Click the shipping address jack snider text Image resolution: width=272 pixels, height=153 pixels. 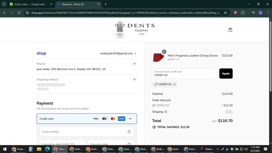point(71,69)
